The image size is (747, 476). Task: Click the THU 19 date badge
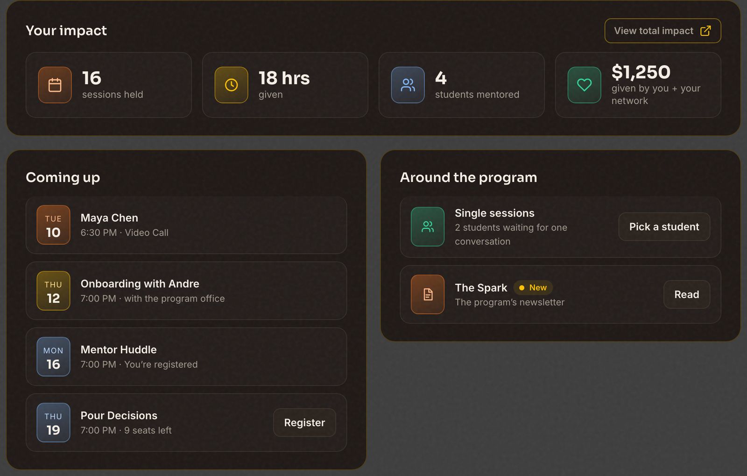point(53,422)
